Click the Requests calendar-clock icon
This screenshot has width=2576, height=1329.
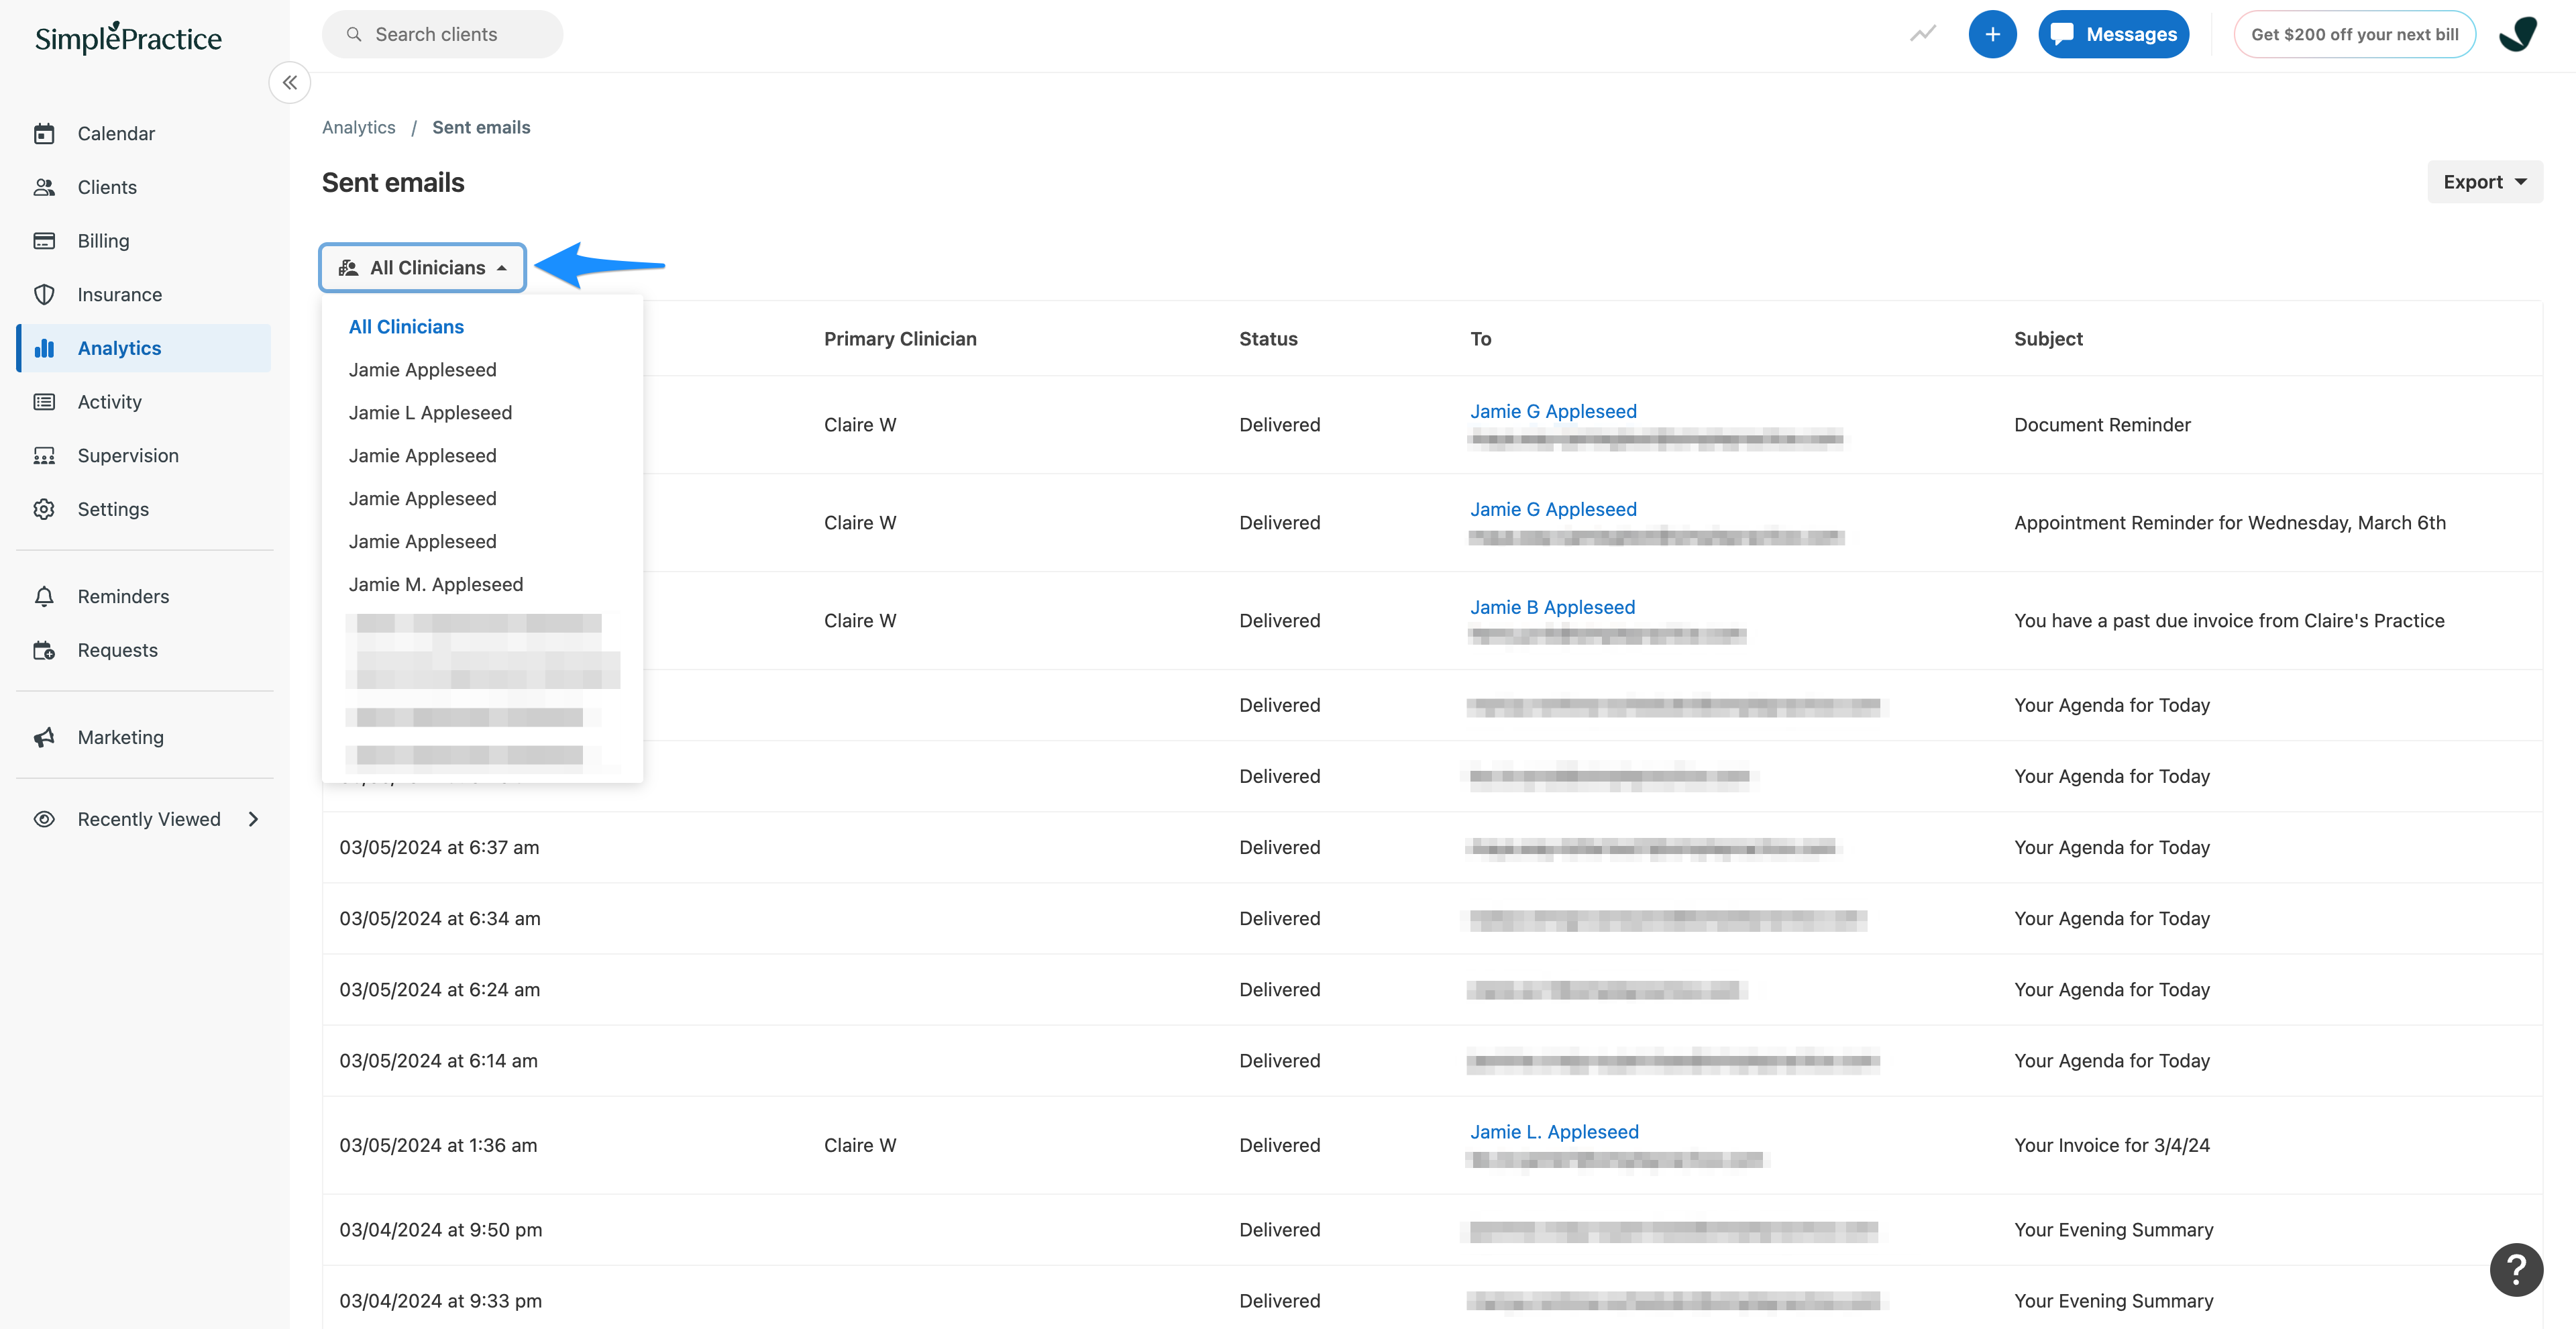pyautogui.click(x=44, y=650)
